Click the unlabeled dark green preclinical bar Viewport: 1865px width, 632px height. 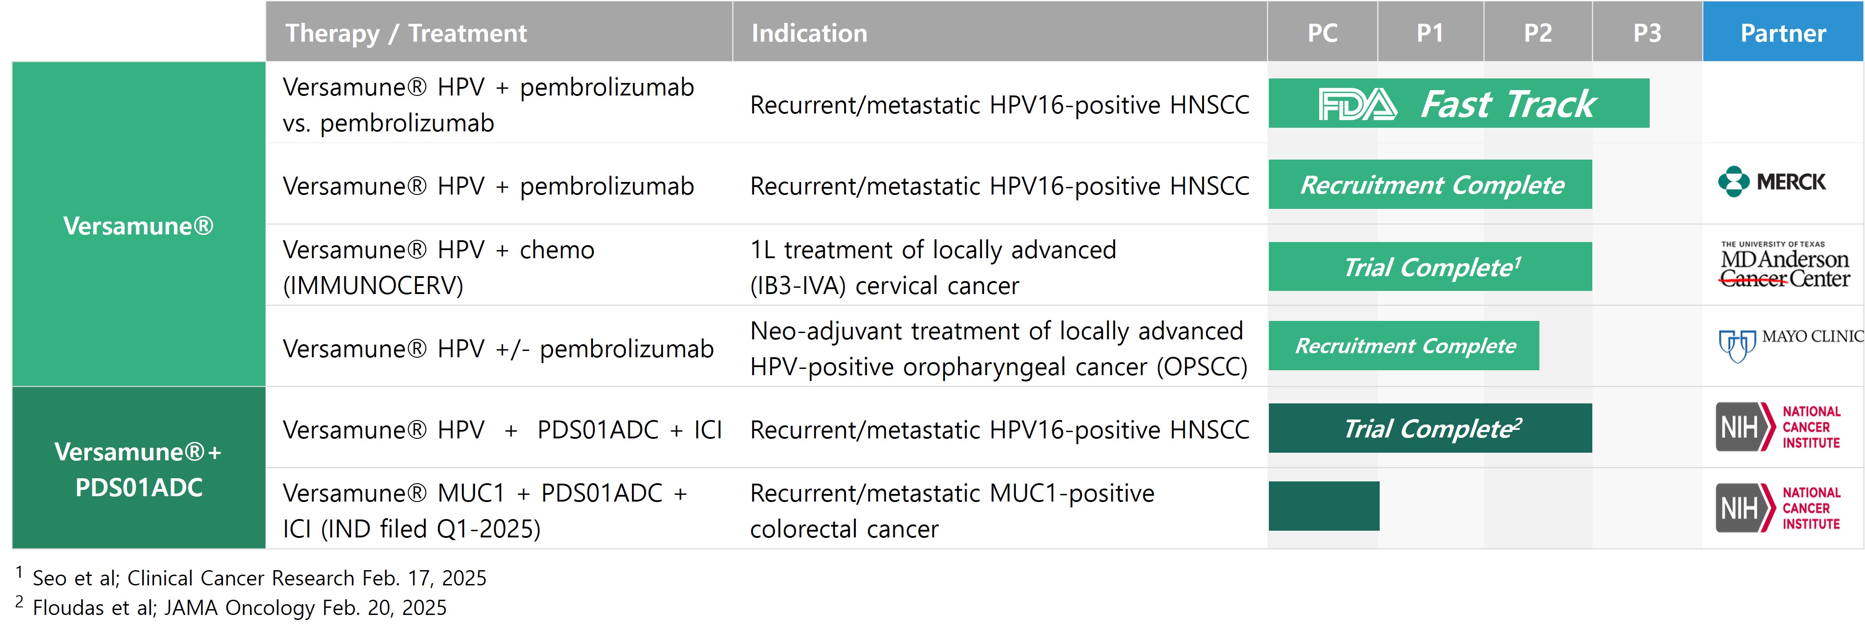(x=1324, y=506)
